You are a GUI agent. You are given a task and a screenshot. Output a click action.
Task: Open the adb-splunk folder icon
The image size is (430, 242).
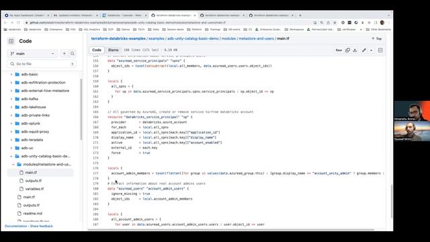(17, 124)
